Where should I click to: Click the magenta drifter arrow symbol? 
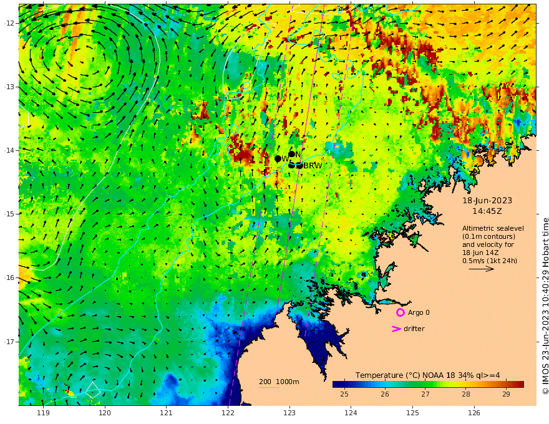tap(396, 329)
